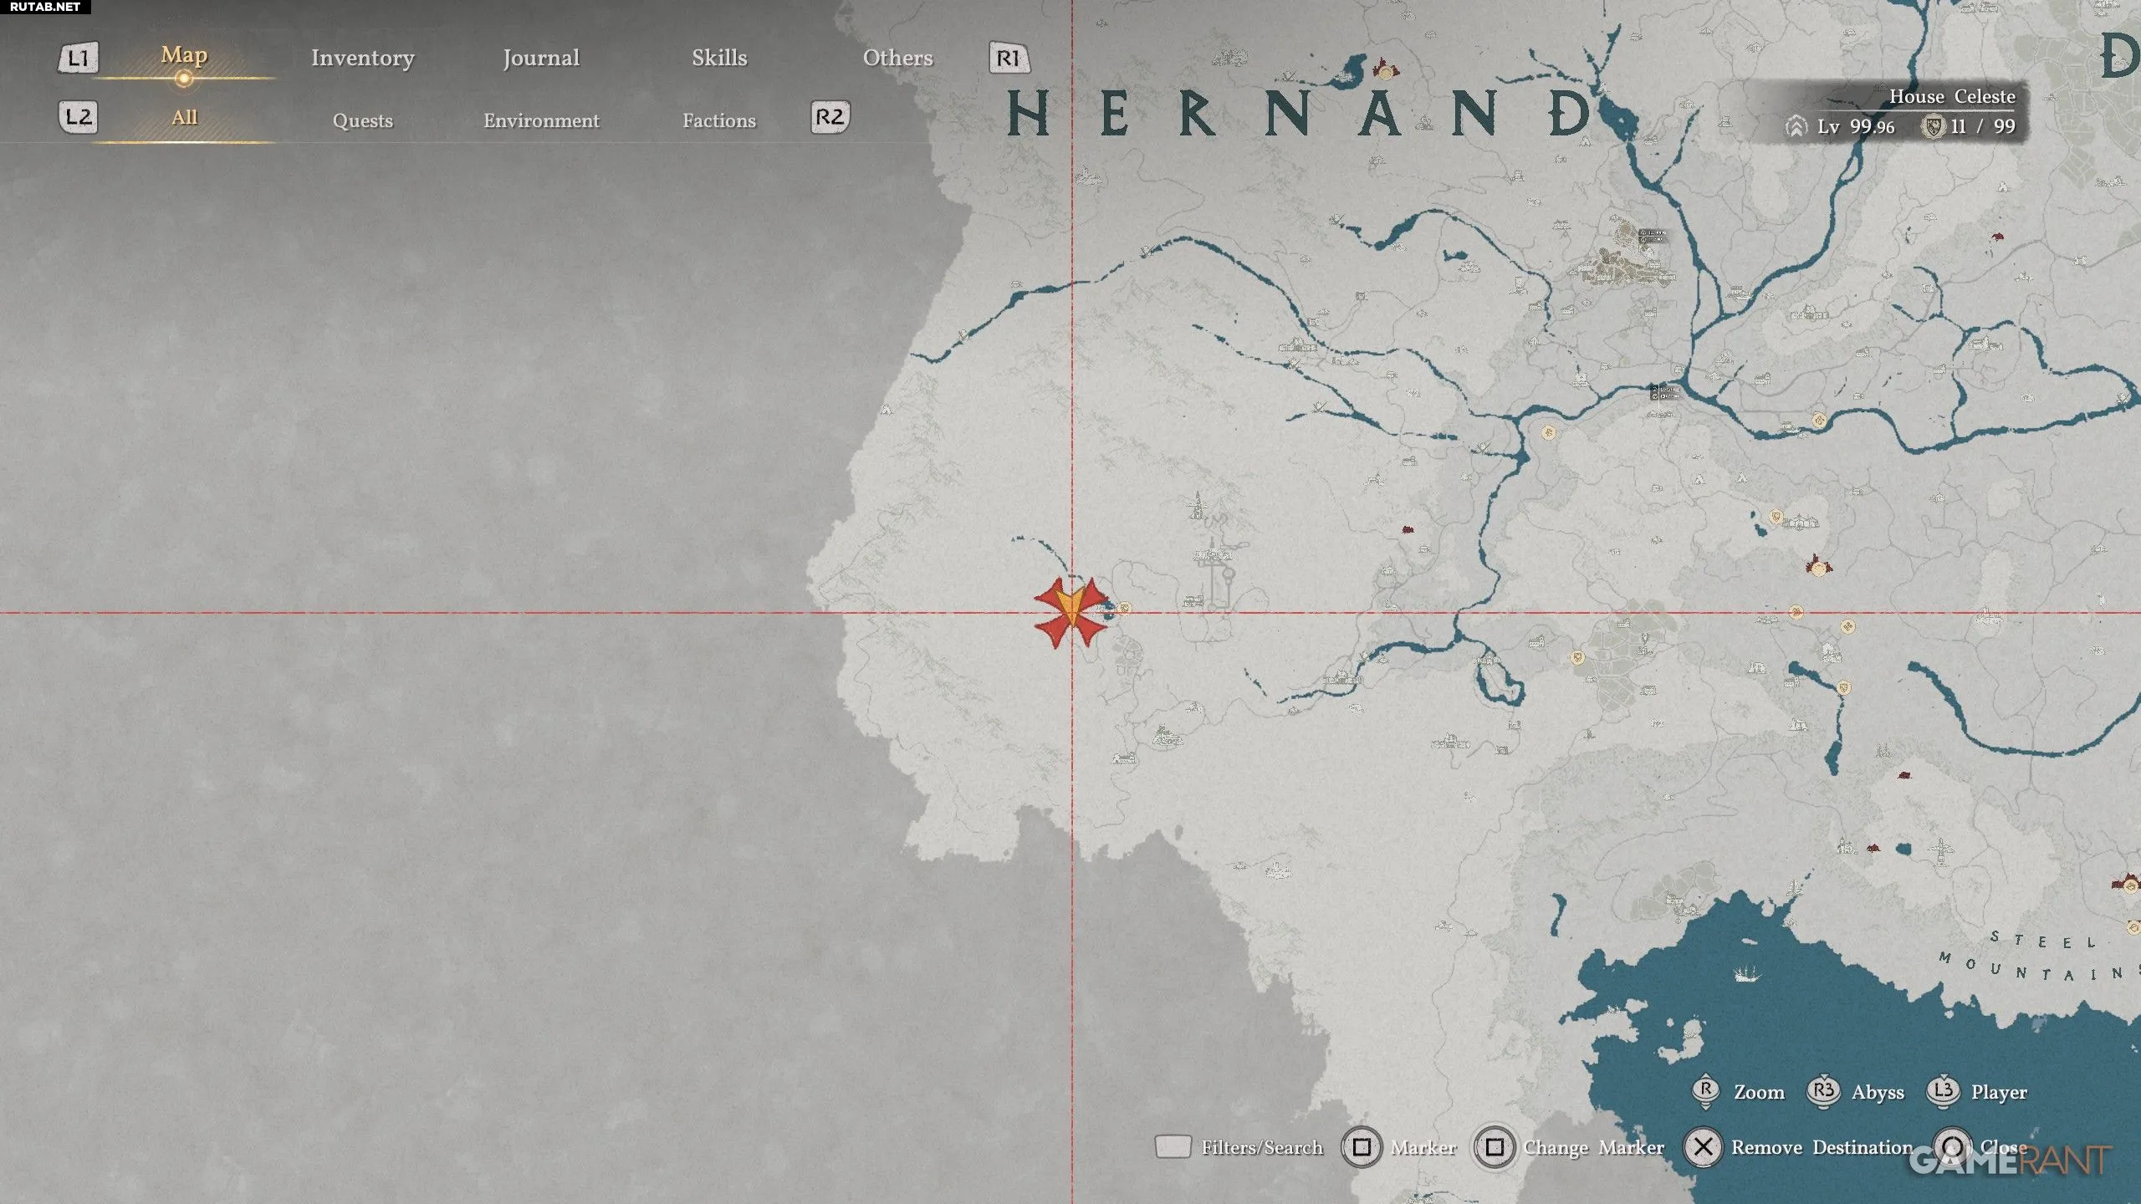
Task: Click the L3 Player stick icon
Action: (x=1943, y=1091)
